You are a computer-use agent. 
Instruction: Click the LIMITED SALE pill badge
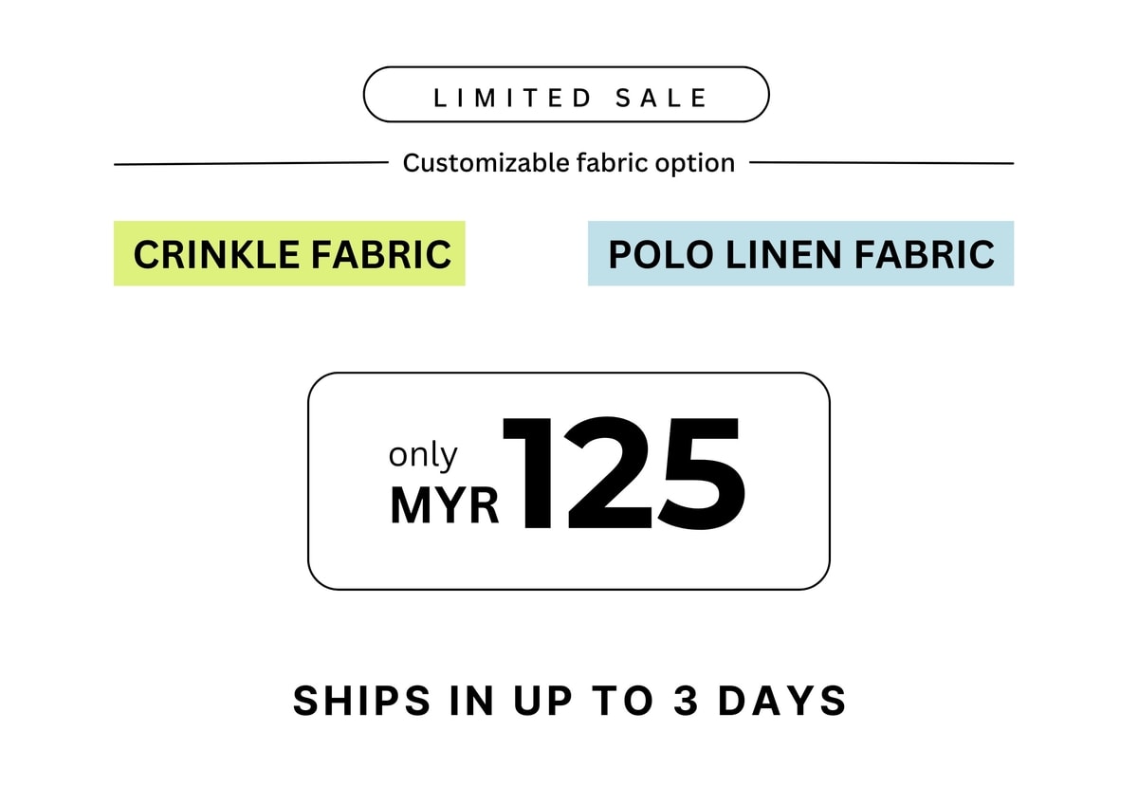coord(566,95)
